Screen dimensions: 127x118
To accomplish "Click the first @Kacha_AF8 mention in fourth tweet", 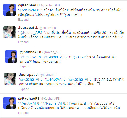I will tap(31, 79).
